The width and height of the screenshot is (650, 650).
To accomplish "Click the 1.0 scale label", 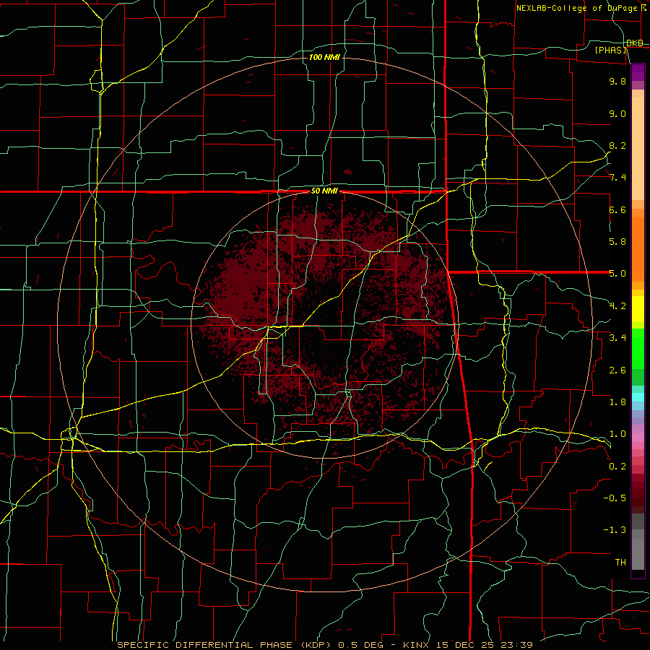I will [x=617, y=434].
